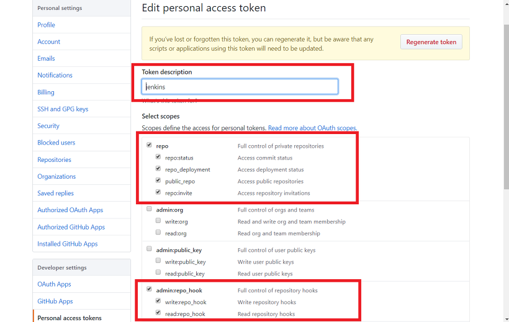Screen dimensions: 509x322
Task: Click the Regenerate token button
Action: coord(431,42)
